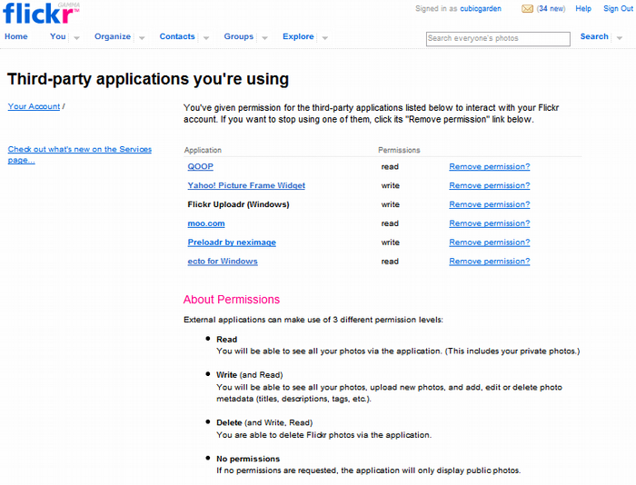Viewport: 636px width, 485px height.
Task: Expand the Groups dropdown arrow
Action: [x=264, y=38]
